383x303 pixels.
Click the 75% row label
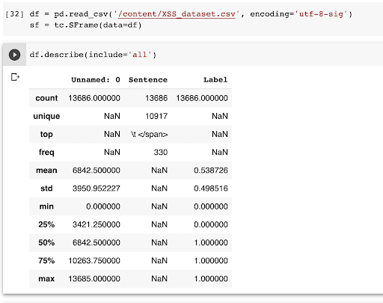46,260
